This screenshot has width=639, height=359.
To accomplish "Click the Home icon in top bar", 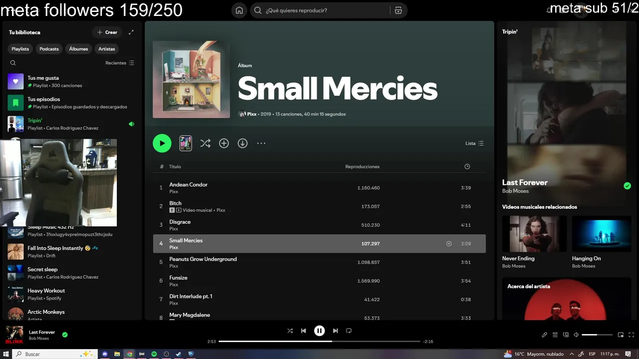I will tap(239, 10).
